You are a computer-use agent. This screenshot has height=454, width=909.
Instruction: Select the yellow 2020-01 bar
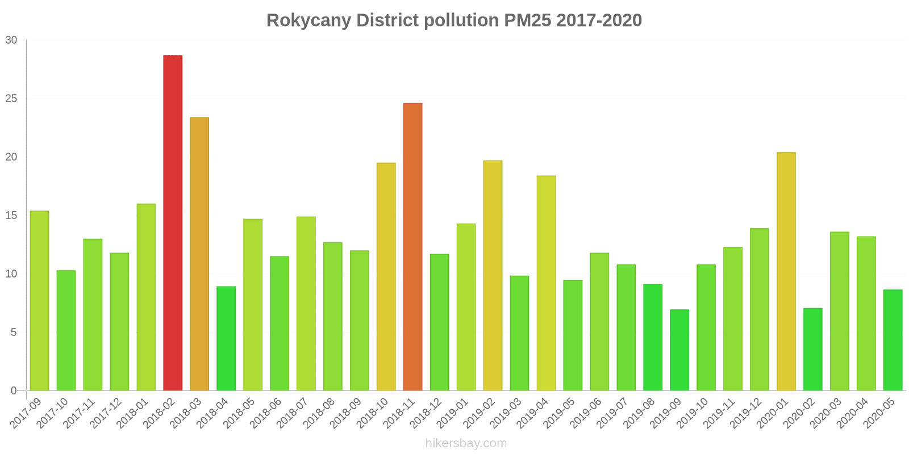click(786, 271)
